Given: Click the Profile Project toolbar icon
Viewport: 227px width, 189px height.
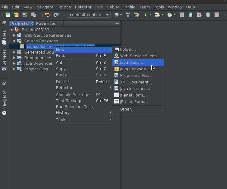Looking at the screenshot, I should click(x=170, y=15).
